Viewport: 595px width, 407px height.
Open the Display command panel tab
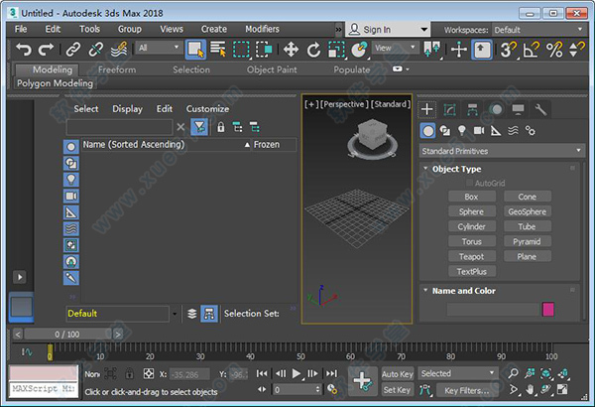[x=518, y=110]
